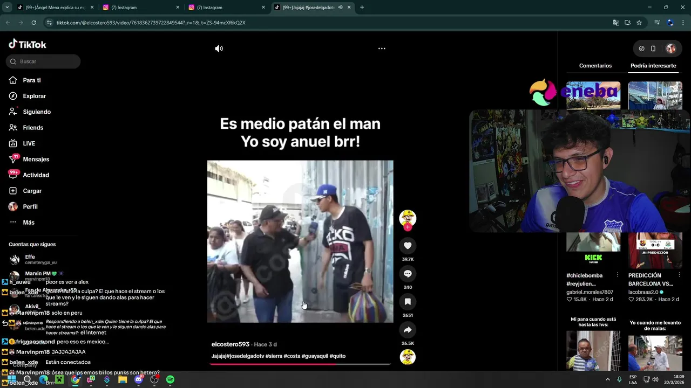Reload the page
This screenshot has width=691, height=388.
click(x=33, y=23)
